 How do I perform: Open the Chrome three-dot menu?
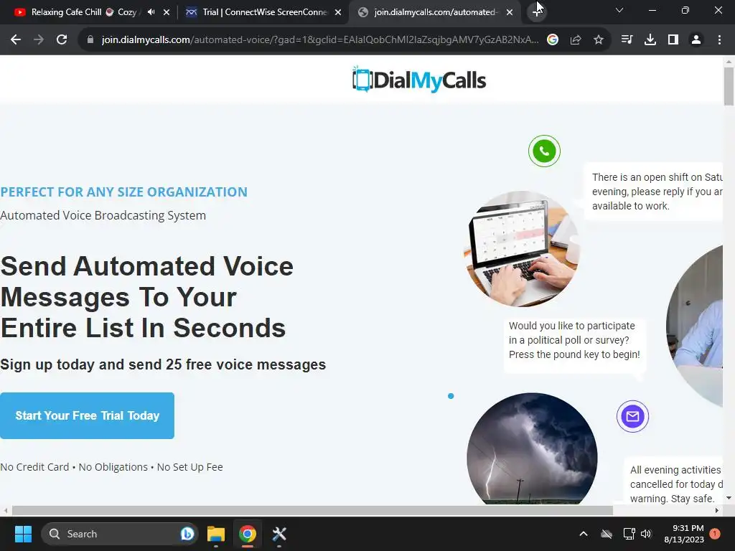(719, 40)
